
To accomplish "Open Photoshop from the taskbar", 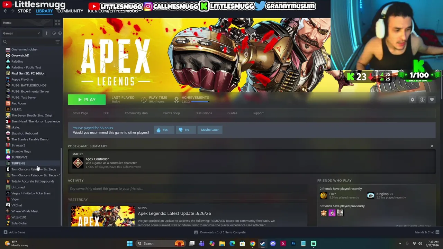I will point(293,243).
